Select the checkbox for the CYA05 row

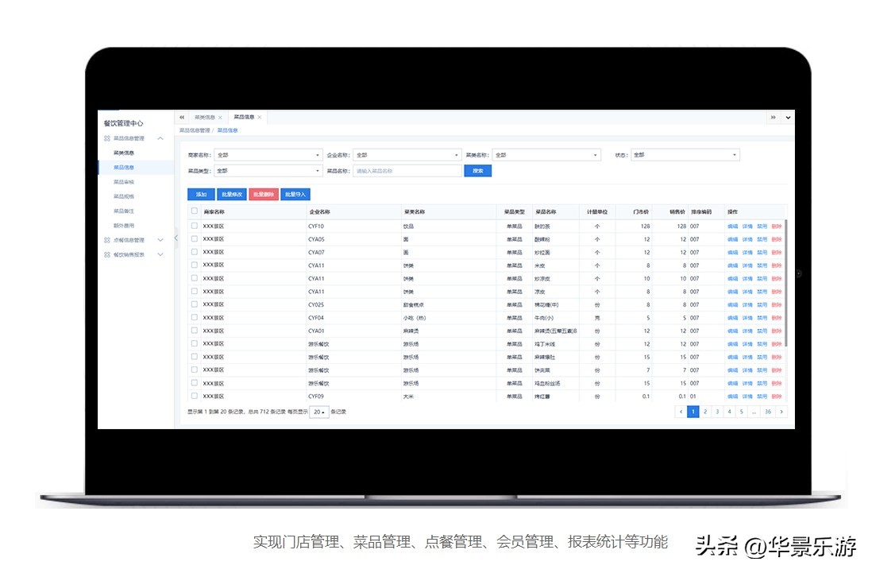click(x=195, y=239)
